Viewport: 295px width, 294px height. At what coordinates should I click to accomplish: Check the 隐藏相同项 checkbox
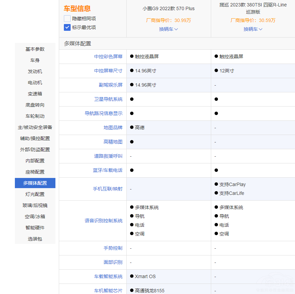coord(67,19)
